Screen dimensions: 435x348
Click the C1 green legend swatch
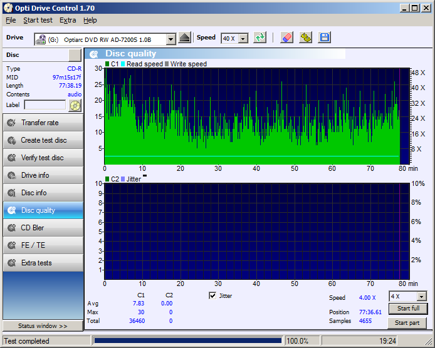click(x=107, y=64)
